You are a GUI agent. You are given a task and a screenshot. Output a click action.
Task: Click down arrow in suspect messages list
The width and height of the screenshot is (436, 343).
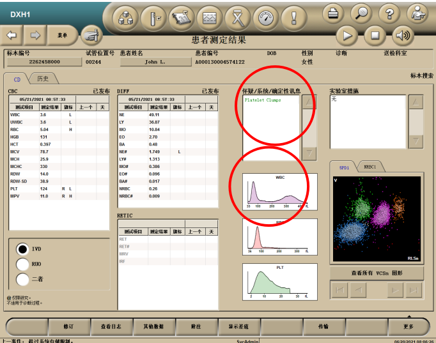tap(309, 153)
